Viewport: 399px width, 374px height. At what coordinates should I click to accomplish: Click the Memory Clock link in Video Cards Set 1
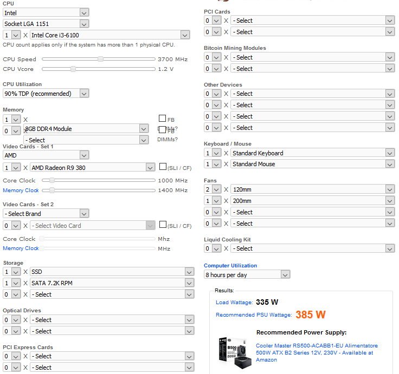(x=21, y=191)
